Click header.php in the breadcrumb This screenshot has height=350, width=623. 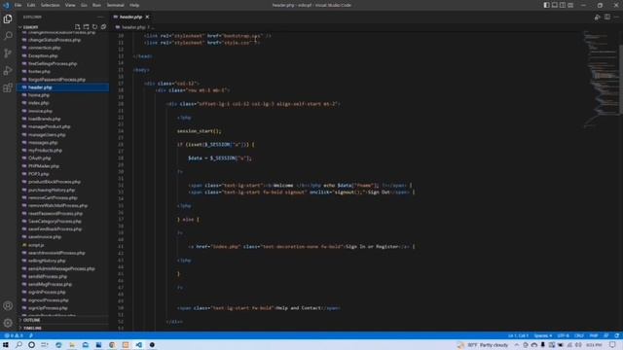[x=133, y=27]
